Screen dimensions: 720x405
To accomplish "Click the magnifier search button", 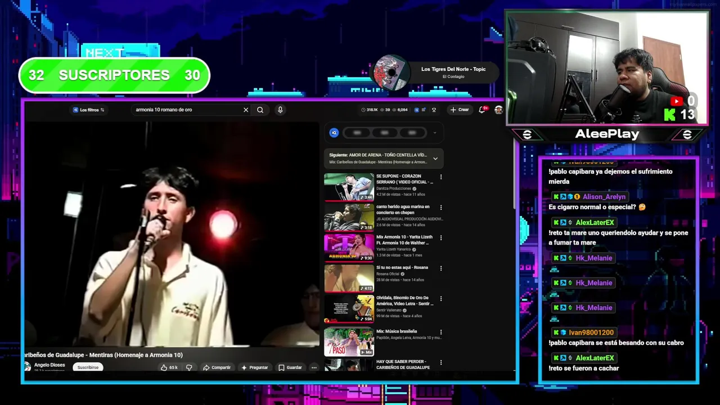I will [260, 110].
